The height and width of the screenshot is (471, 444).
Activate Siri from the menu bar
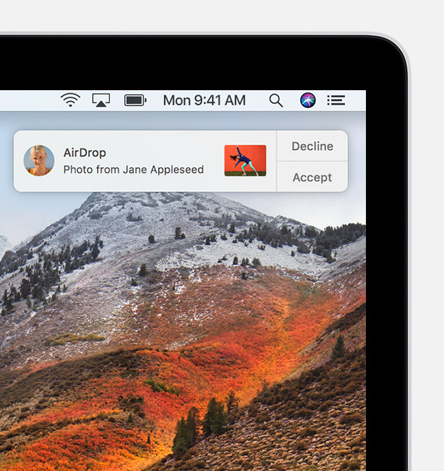(308, 100)
